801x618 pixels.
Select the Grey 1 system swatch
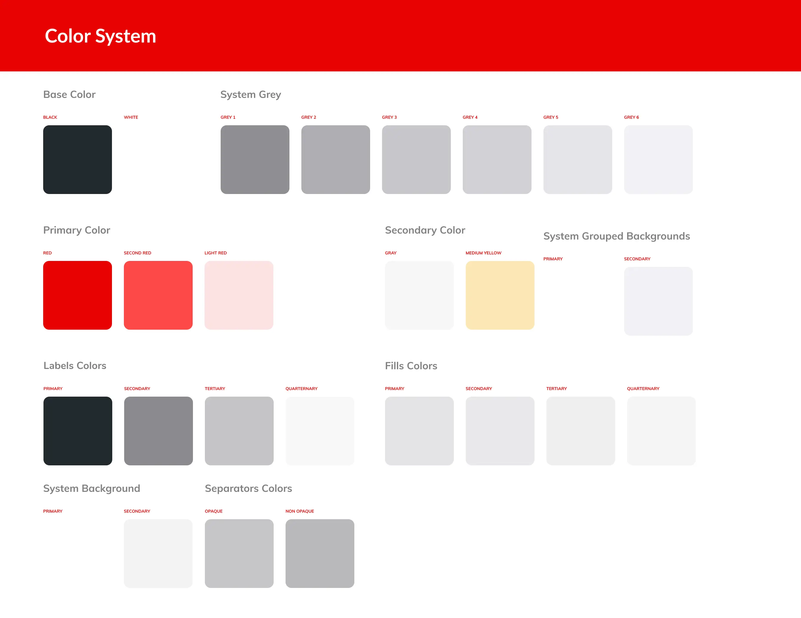click(x=255, y=159)
